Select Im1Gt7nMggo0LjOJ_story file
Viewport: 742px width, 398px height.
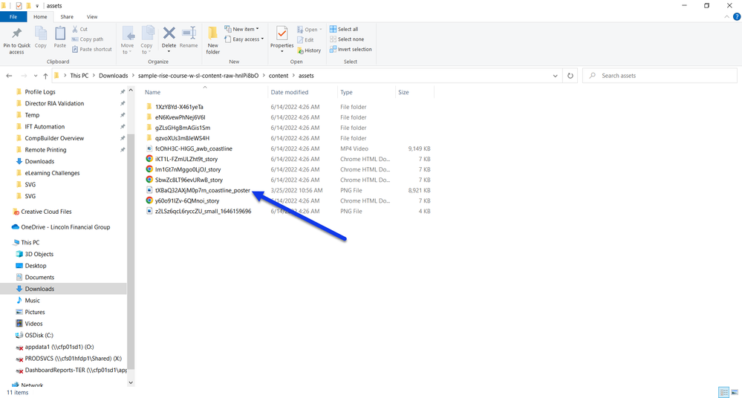tap(188, 169)
